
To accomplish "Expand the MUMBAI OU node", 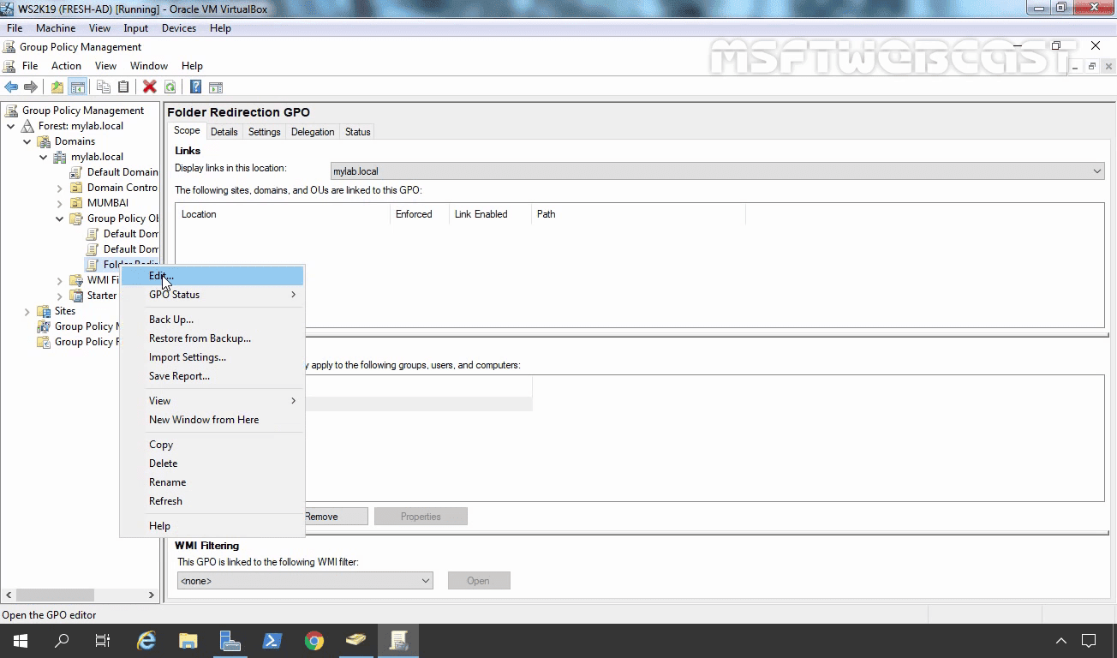I will pos(60,203).
